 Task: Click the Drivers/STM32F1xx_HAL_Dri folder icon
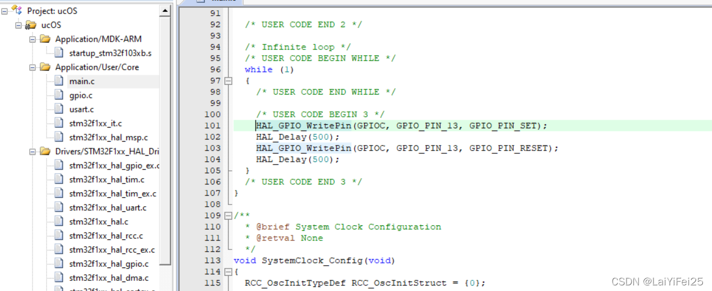tap(45, 151)
